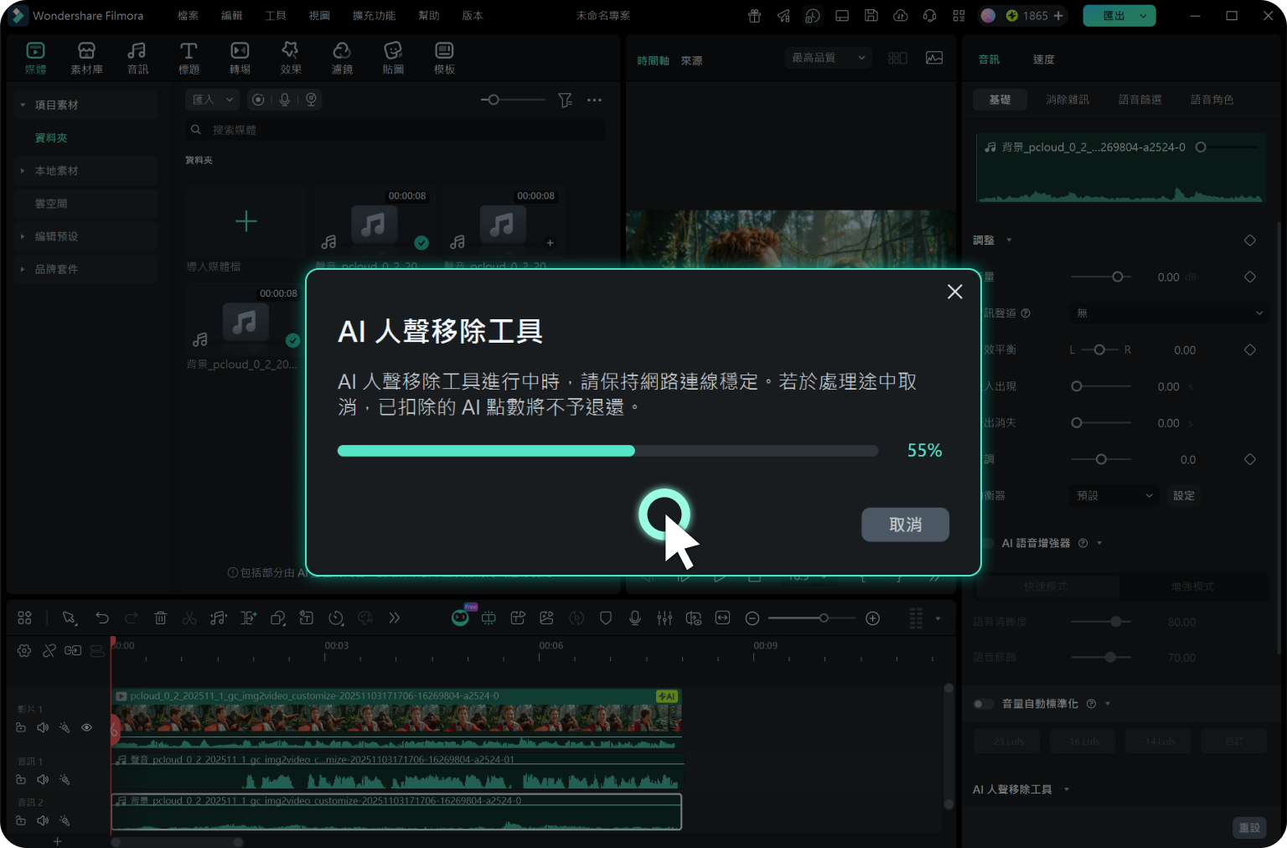Viewport: 1287px width, 848px height.
Task: Mute the 音訊 2 track speaker
Action: pos(43,820)
